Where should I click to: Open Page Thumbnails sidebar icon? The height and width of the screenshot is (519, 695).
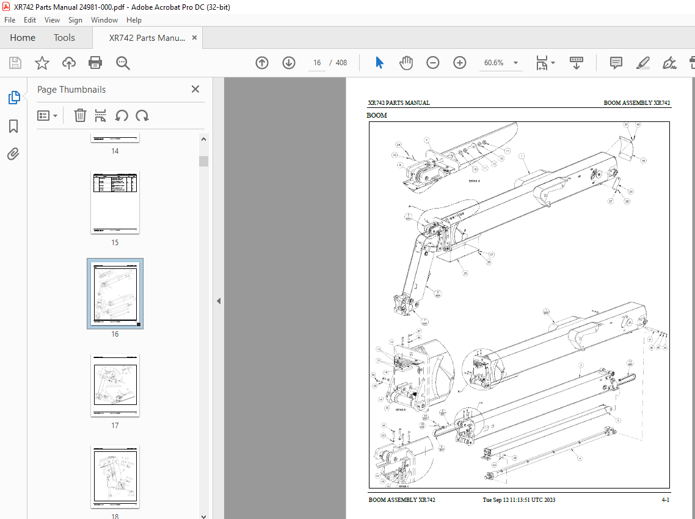[13, 98]
